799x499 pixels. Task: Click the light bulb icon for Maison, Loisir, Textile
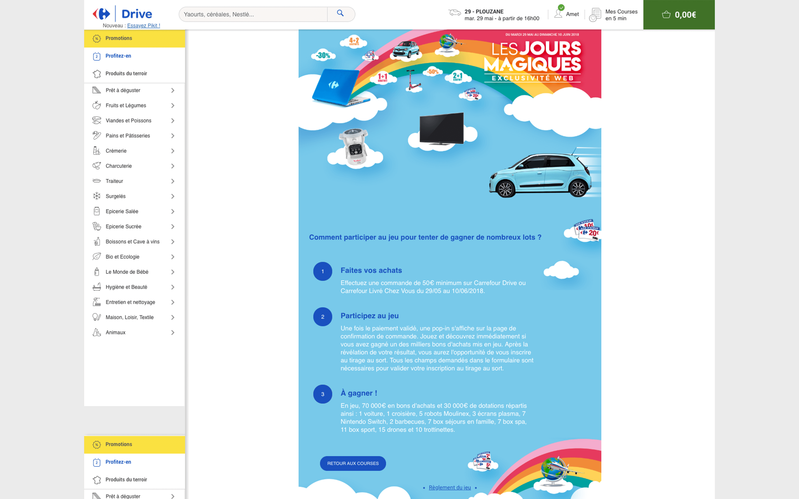click(x=96, y=317)
